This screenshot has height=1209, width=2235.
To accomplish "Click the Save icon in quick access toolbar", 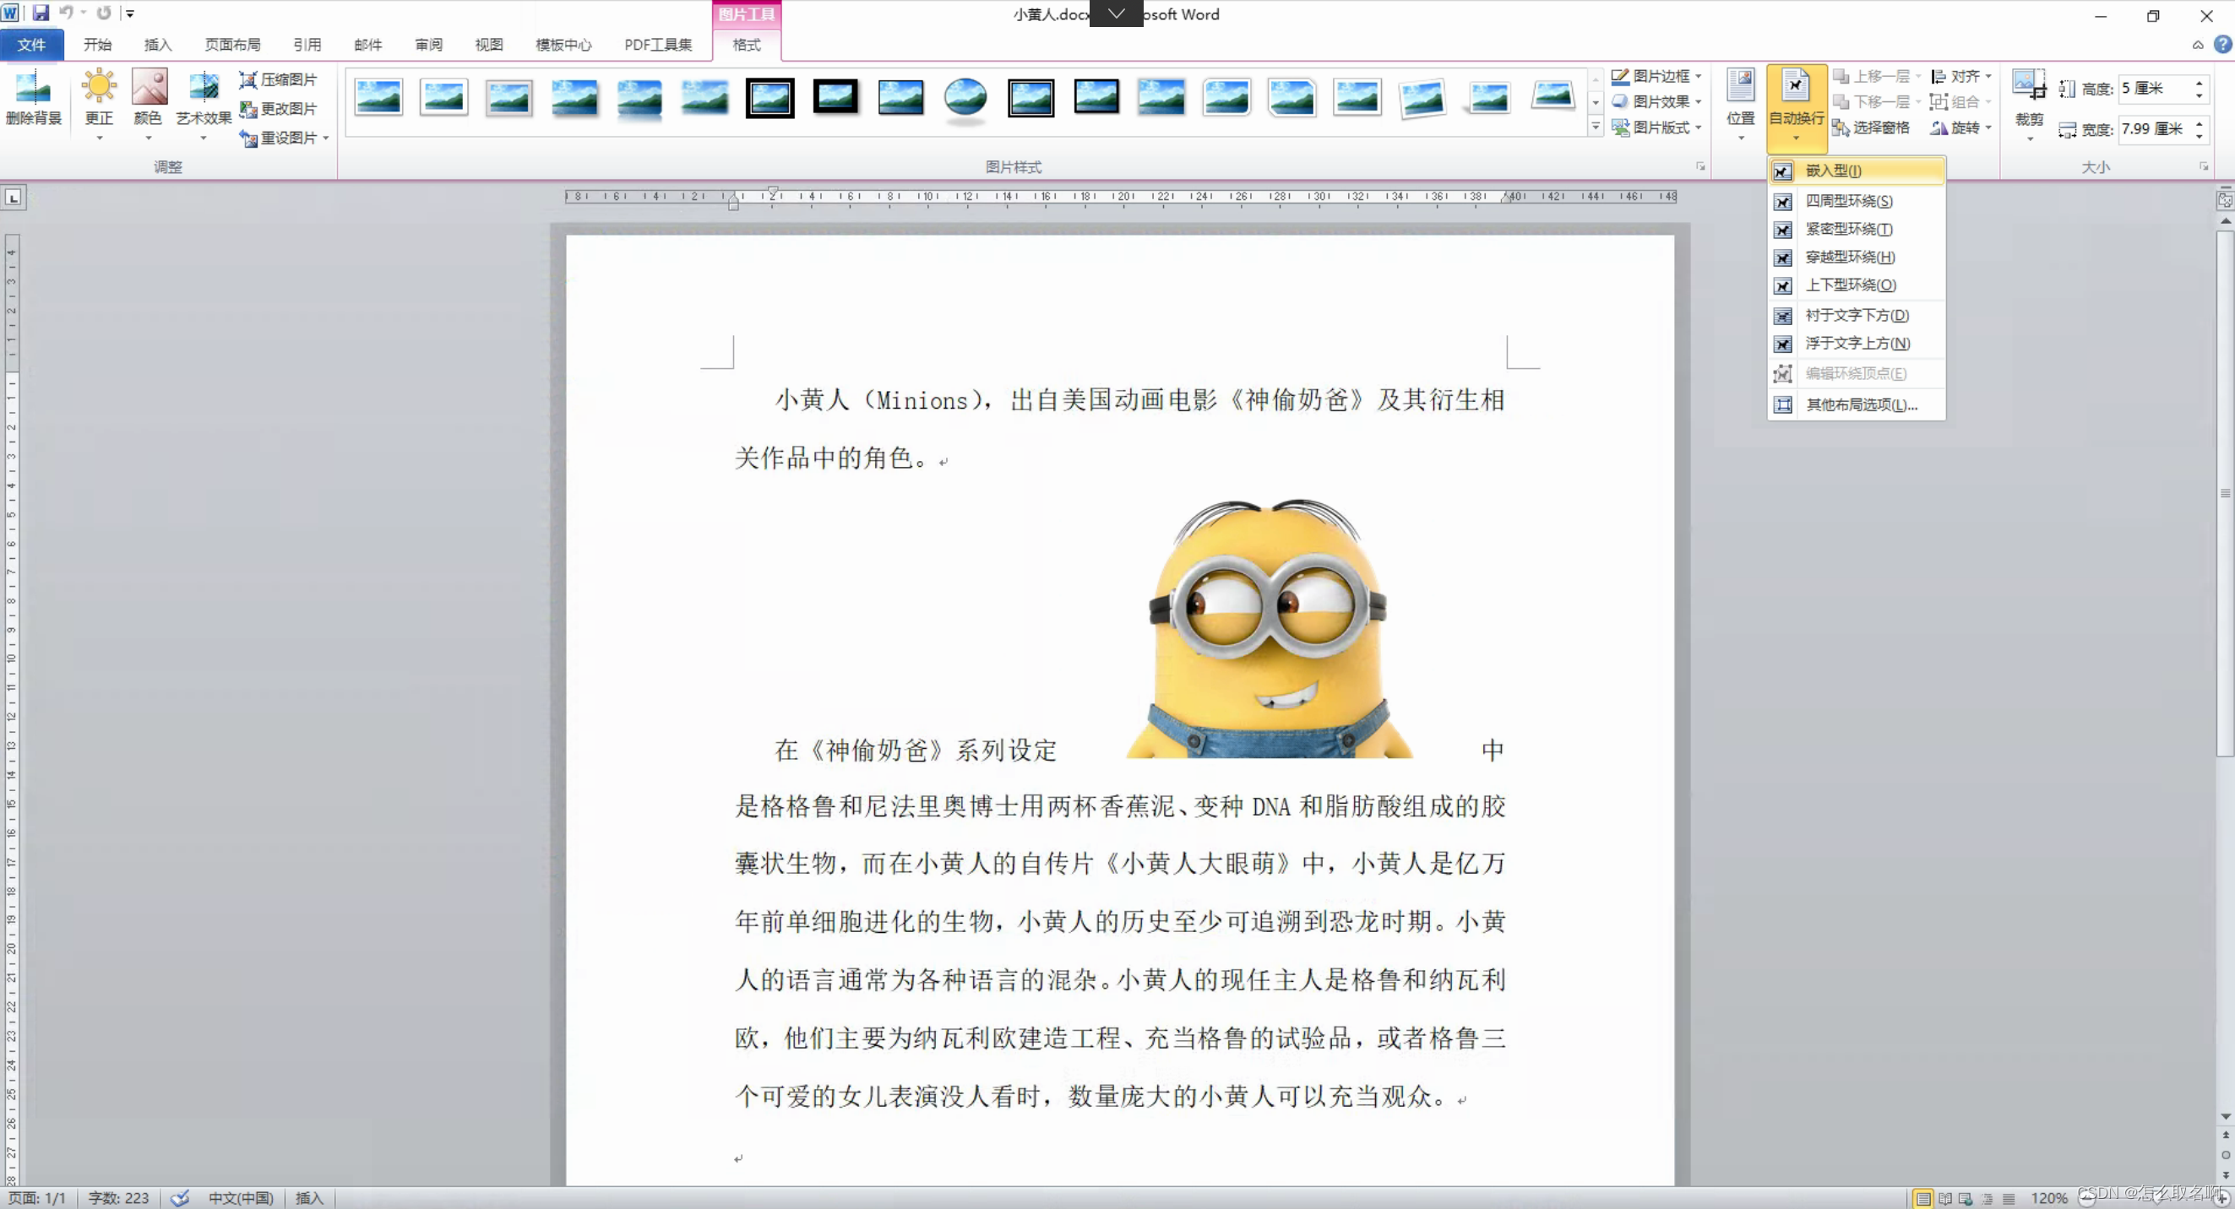I will pos(40,13).
